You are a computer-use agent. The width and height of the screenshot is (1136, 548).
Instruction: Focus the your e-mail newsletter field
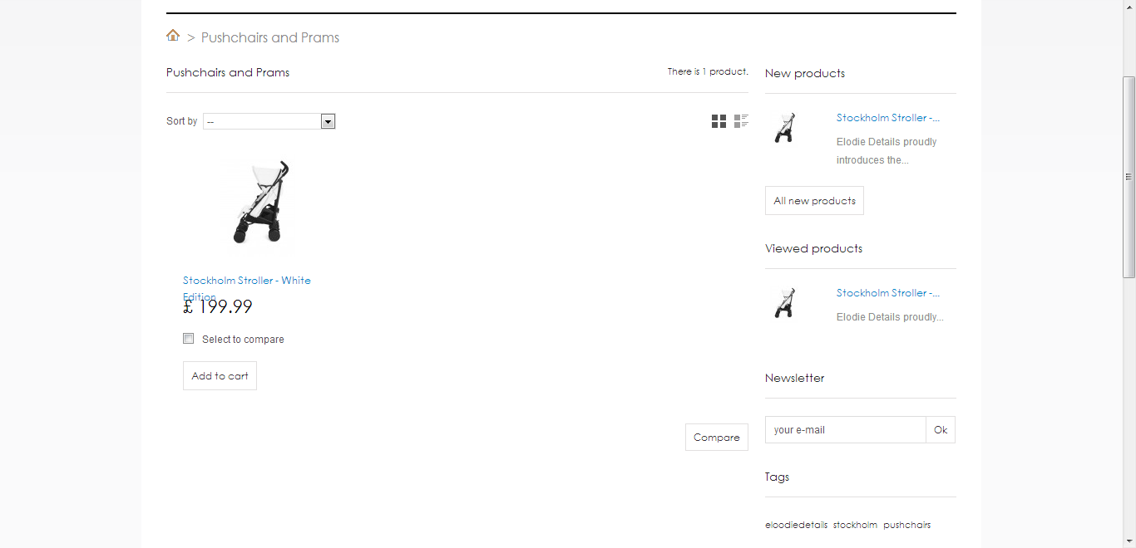pyautogui.click(x=845, y=430)
